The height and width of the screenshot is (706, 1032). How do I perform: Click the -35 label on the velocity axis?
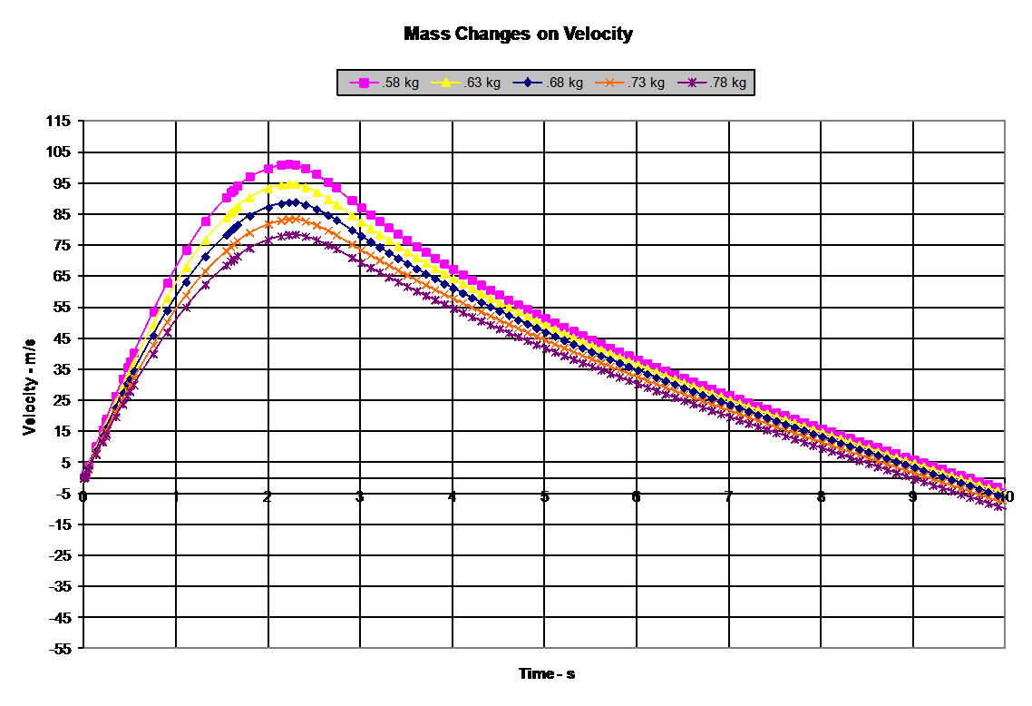[x=59, y=586]
